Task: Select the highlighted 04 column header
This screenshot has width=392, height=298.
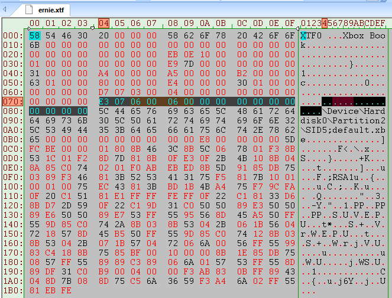Action: click(x=104, y=23)
